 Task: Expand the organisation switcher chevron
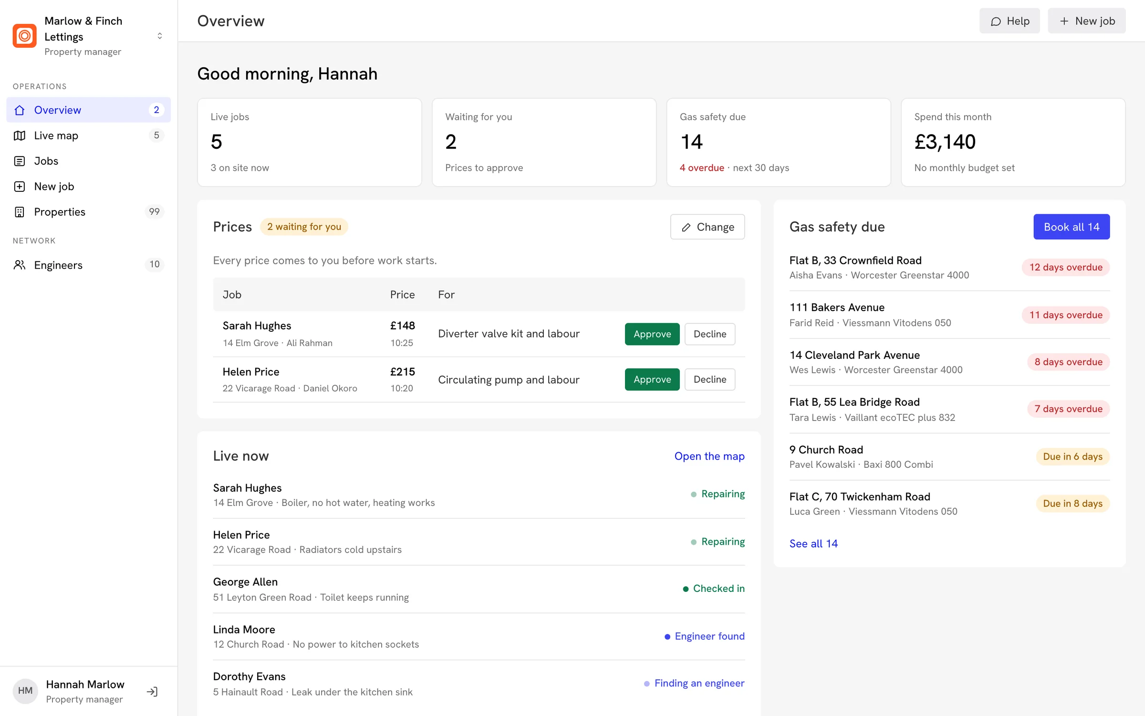(160, 36)
